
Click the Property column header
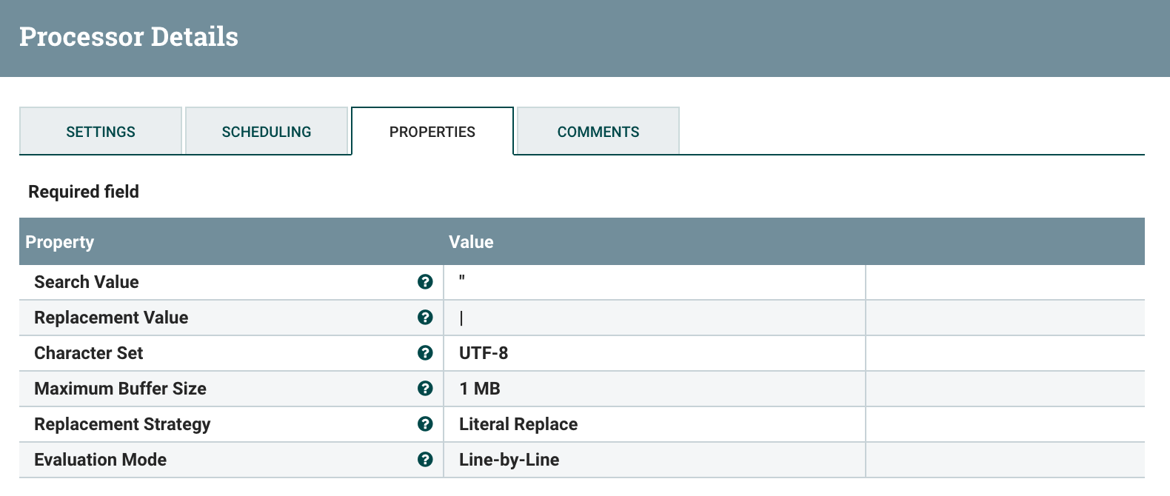point(60,242)
